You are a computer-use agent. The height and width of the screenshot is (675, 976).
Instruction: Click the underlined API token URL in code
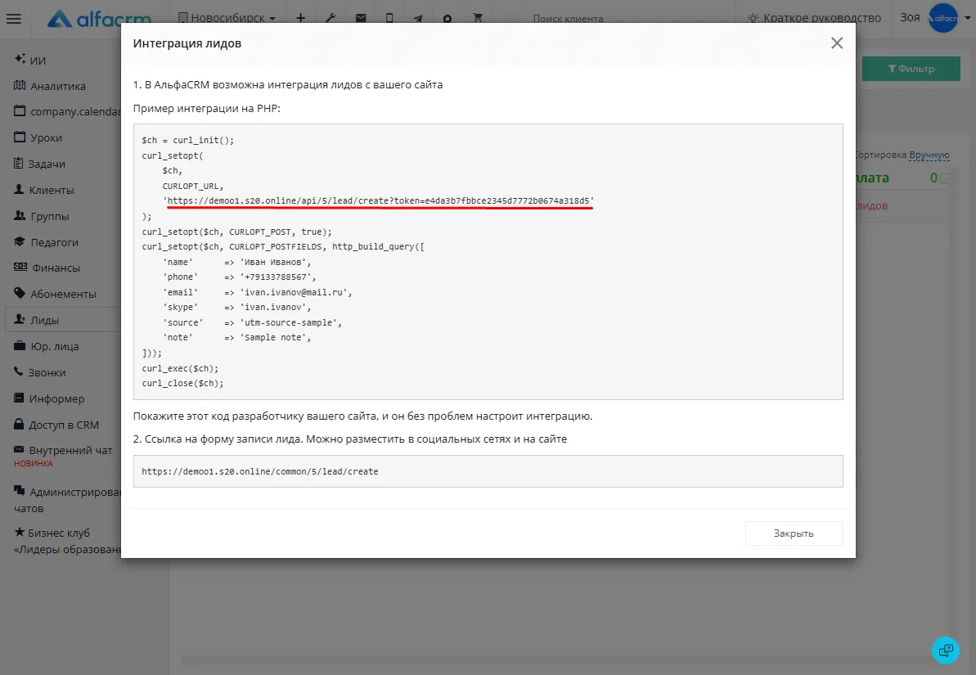[379, 200]
